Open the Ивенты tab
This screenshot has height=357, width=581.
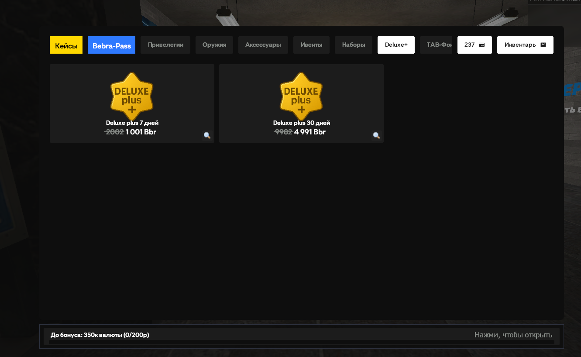[x=311, y=45]
